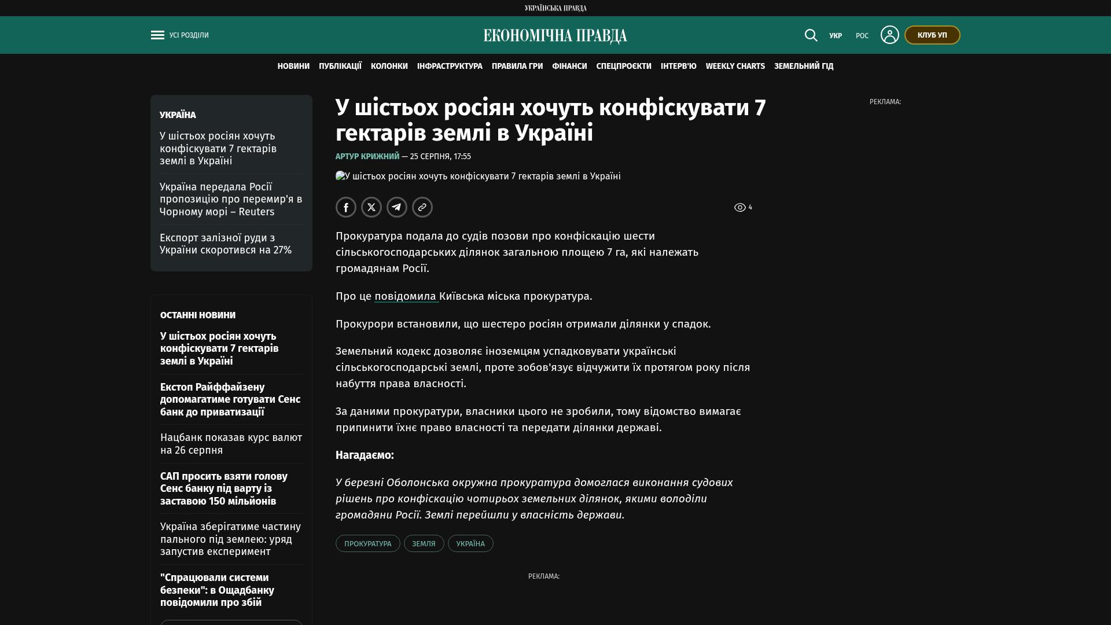
Task: Follow the 'повідомила' link in article
Action: tap(406, 296)
